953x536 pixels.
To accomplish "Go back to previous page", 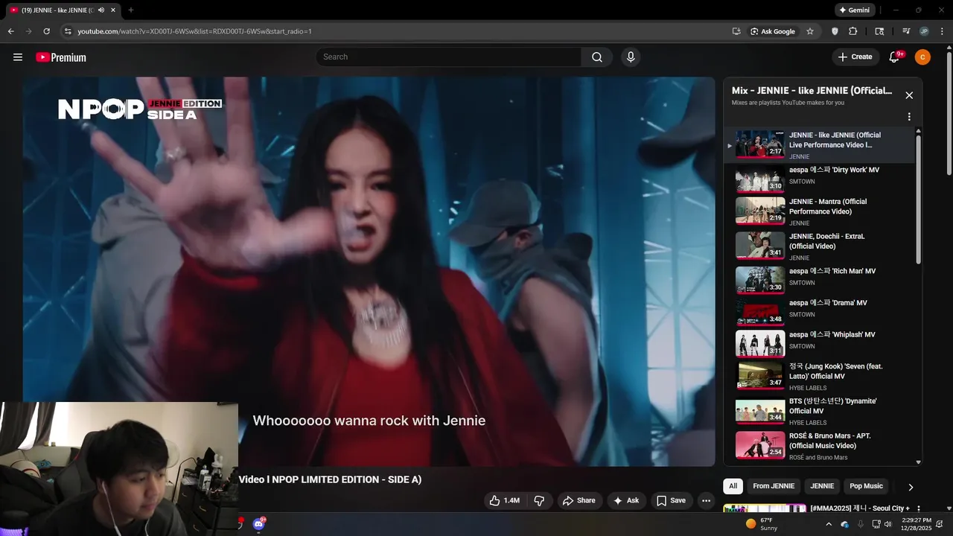I will (x=10, y=31).
